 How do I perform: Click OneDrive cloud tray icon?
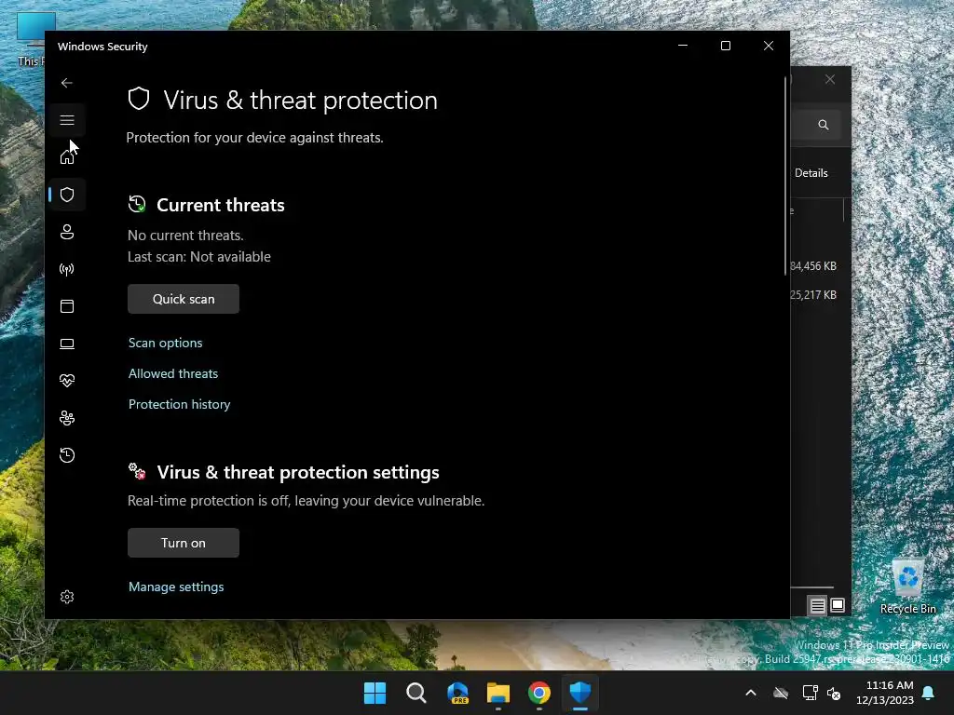(x=781, y=693)
